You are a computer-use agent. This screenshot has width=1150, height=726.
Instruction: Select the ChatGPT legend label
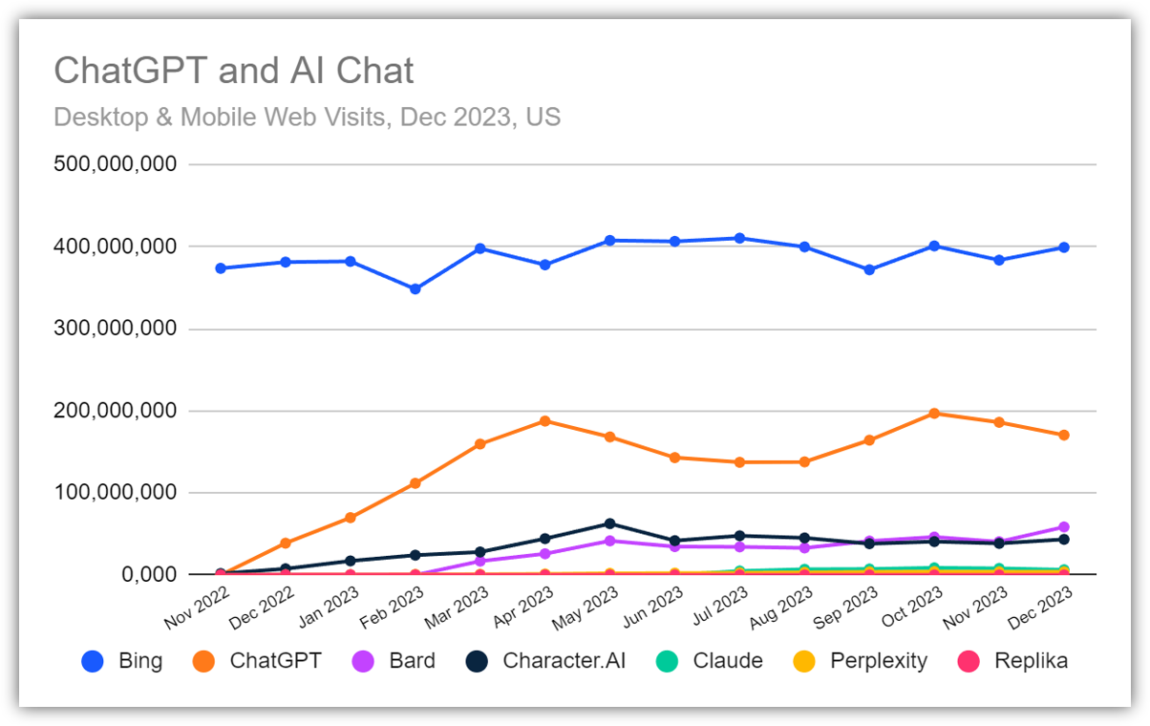click(x=275, y=661)
